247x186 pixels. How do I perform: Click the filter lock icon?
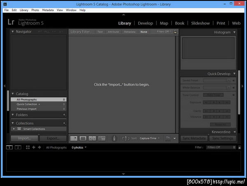[175, 32]
